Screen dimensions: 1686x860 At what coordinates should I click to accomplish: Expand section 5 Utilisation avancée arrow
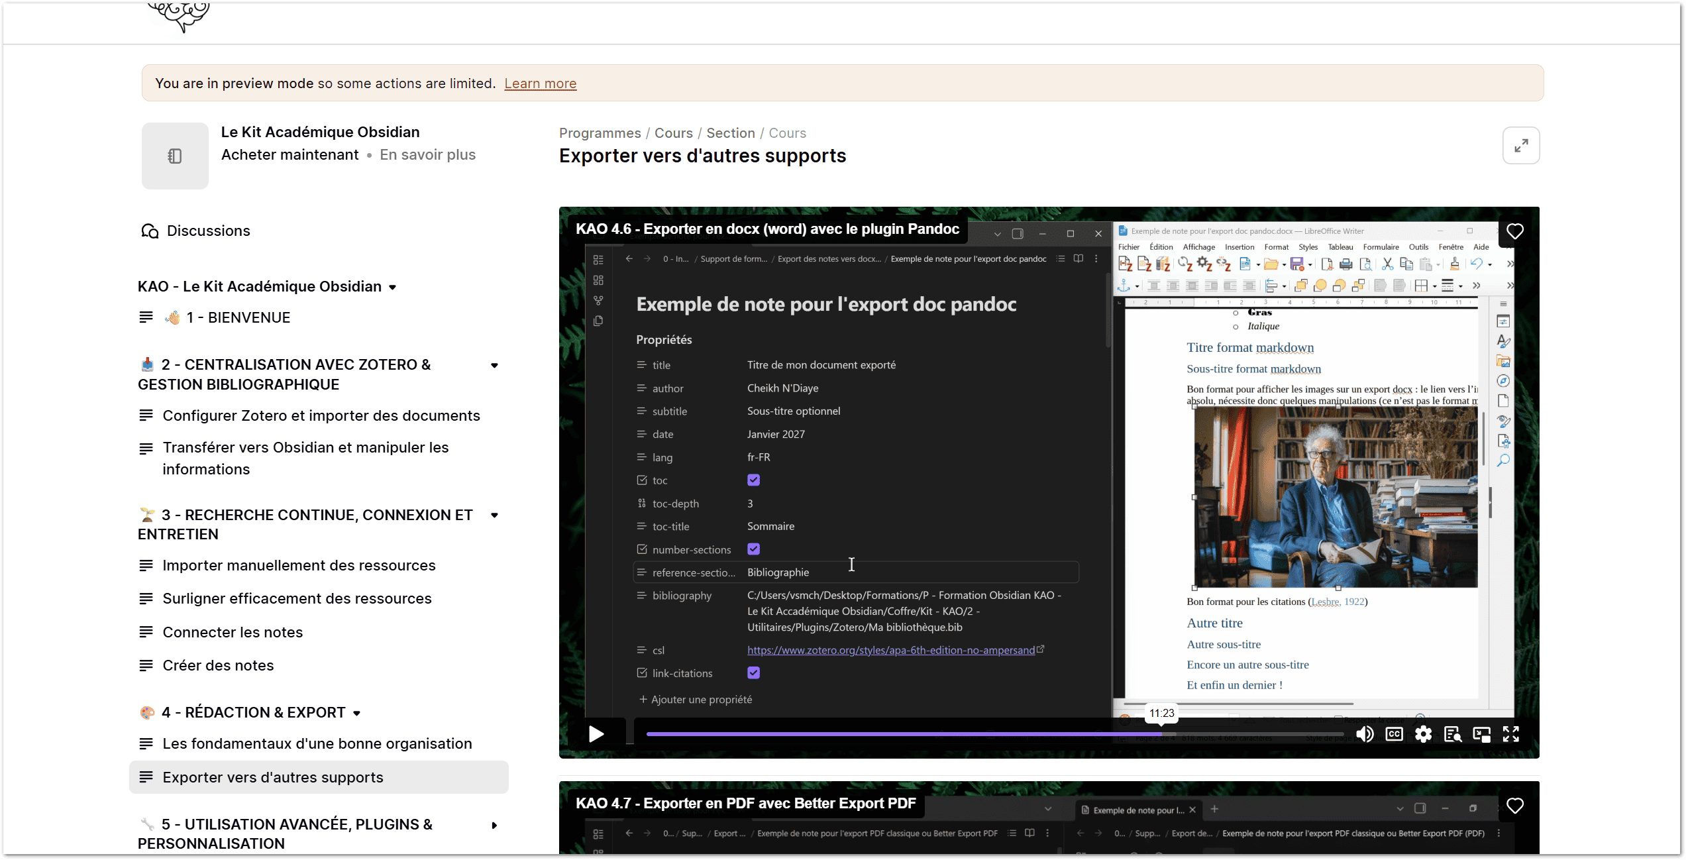click(494, 825)
